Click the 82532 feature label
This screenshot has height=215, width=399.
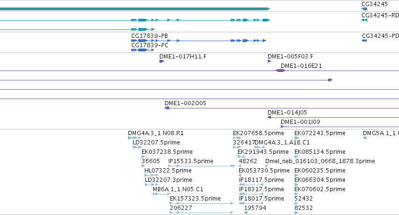[303, 208]
